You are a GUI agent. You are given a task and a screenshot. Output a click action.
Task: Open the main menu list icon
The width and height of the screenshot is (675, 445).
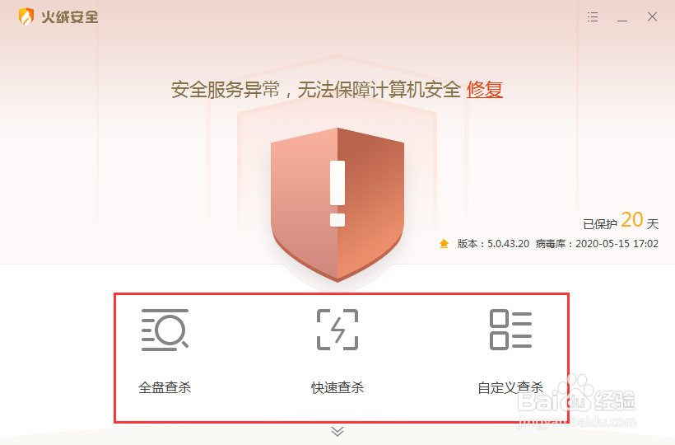tap(593, 16)
